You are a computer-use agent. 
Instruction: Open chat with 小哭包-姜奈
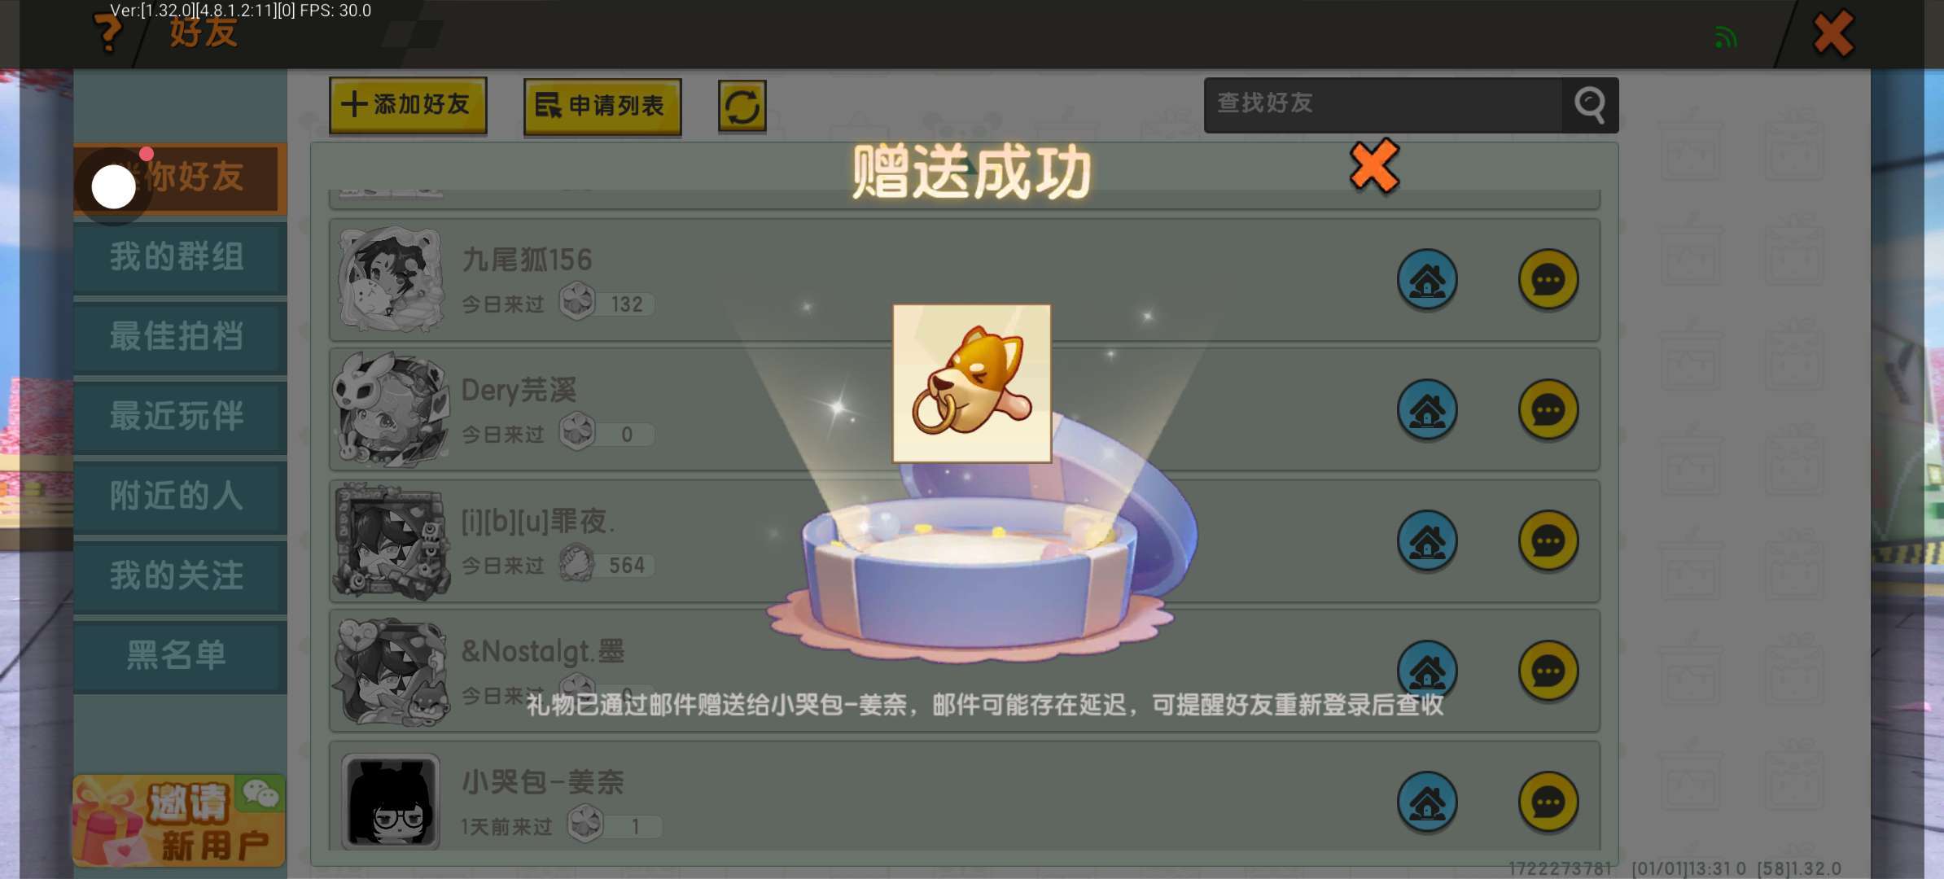pos(1548,802)
